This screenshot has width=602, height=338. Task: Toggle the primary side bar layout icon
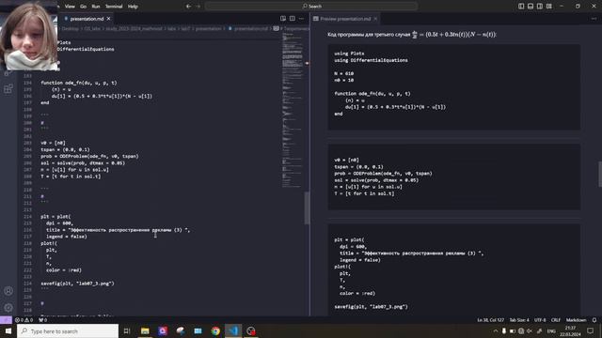(521, 7)
